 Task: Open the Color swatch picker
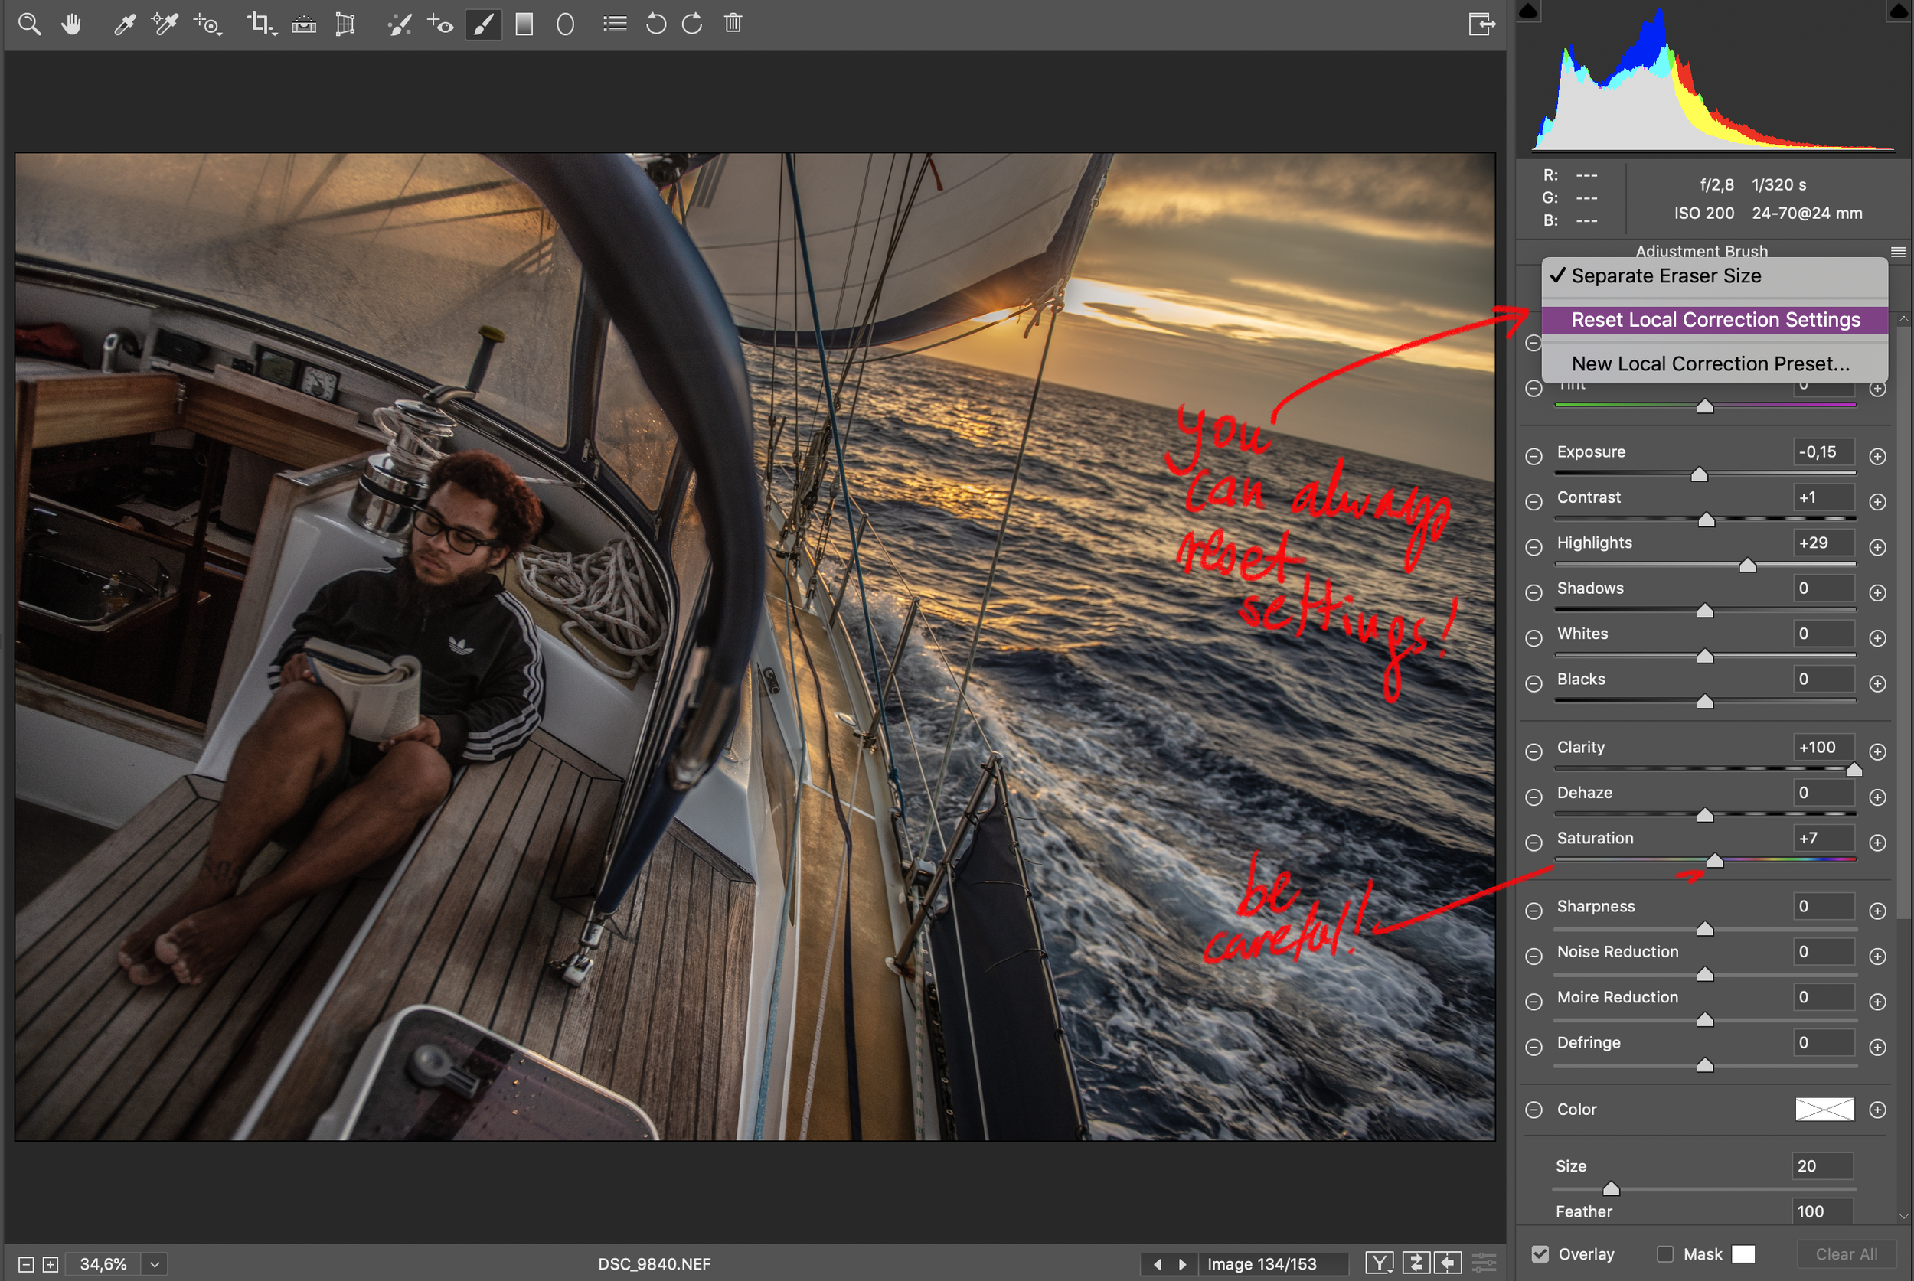pos(1824,1109)
